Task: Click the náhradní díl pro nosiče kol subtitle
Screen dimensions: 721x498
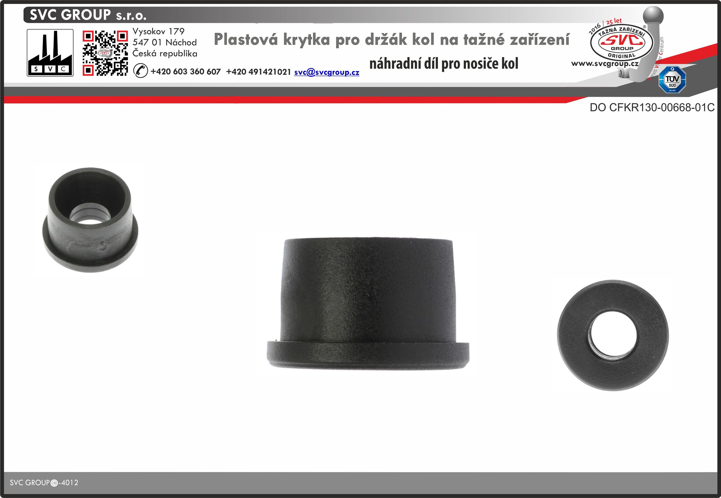Action: click(444, 64)
